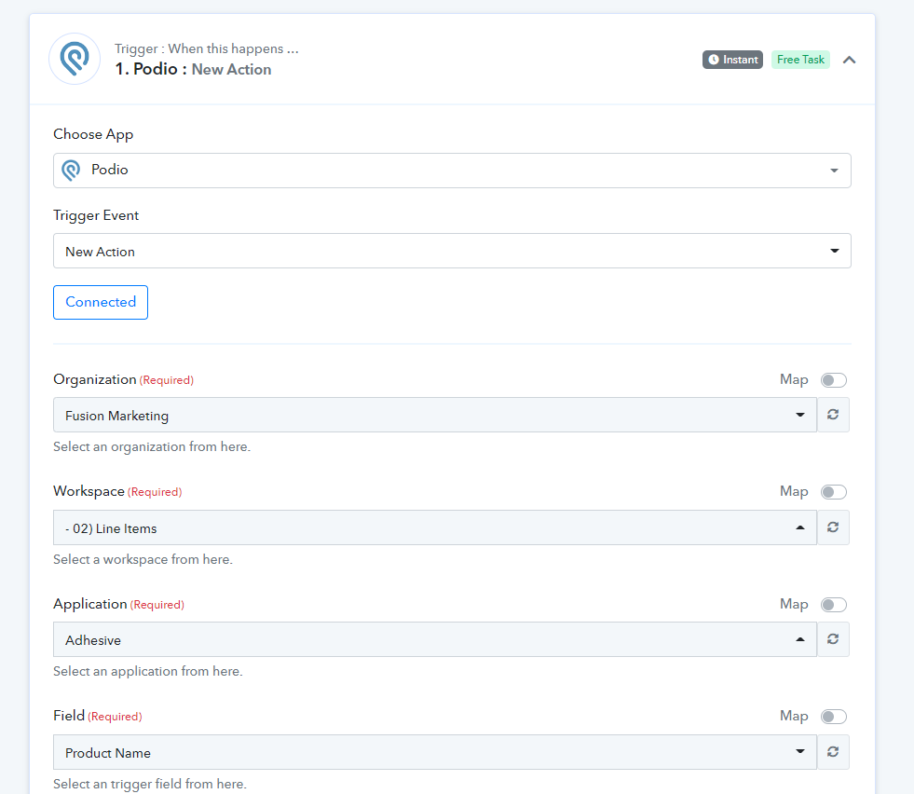Open the Trigger Event dropdown
Viewport: 914px width, 794px height.
452,251
